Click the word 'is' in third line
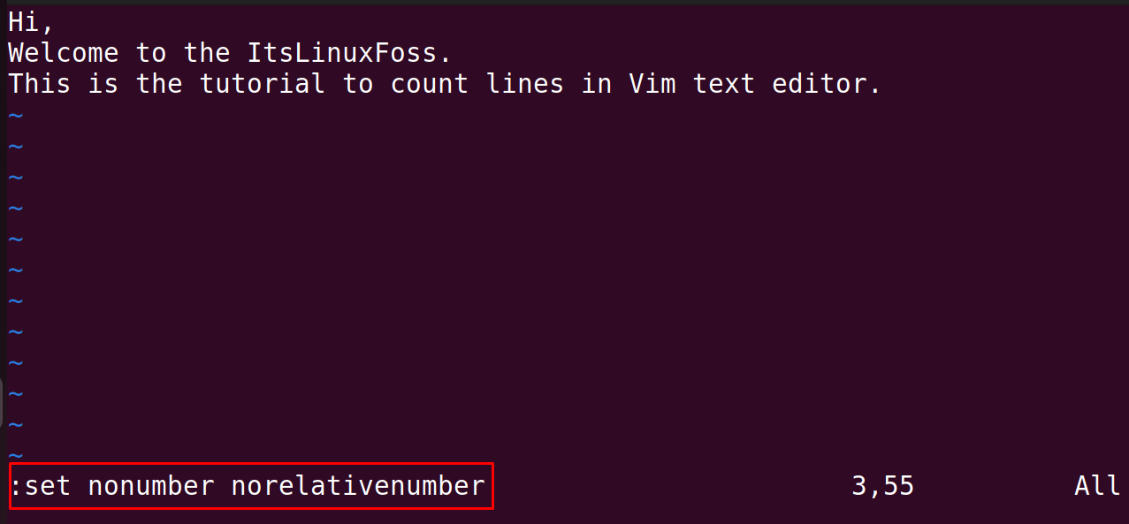The height and width of the screenshot is (524, 1129). click(103, 84)
